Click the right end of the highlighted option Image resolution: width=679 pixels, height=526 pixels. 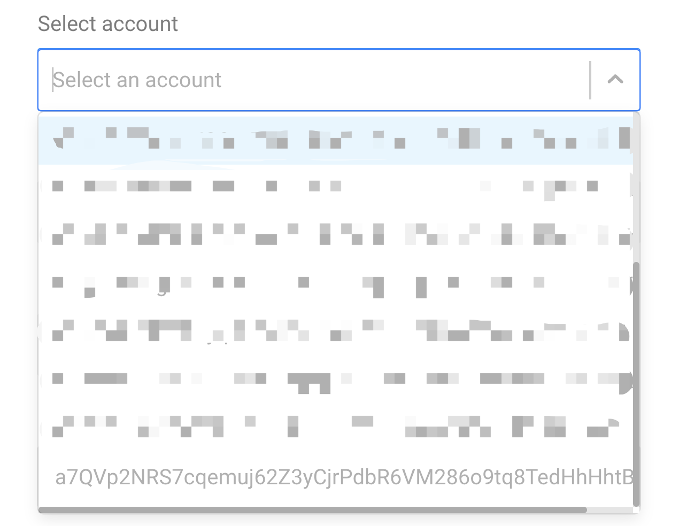click(x=623, y=140)
